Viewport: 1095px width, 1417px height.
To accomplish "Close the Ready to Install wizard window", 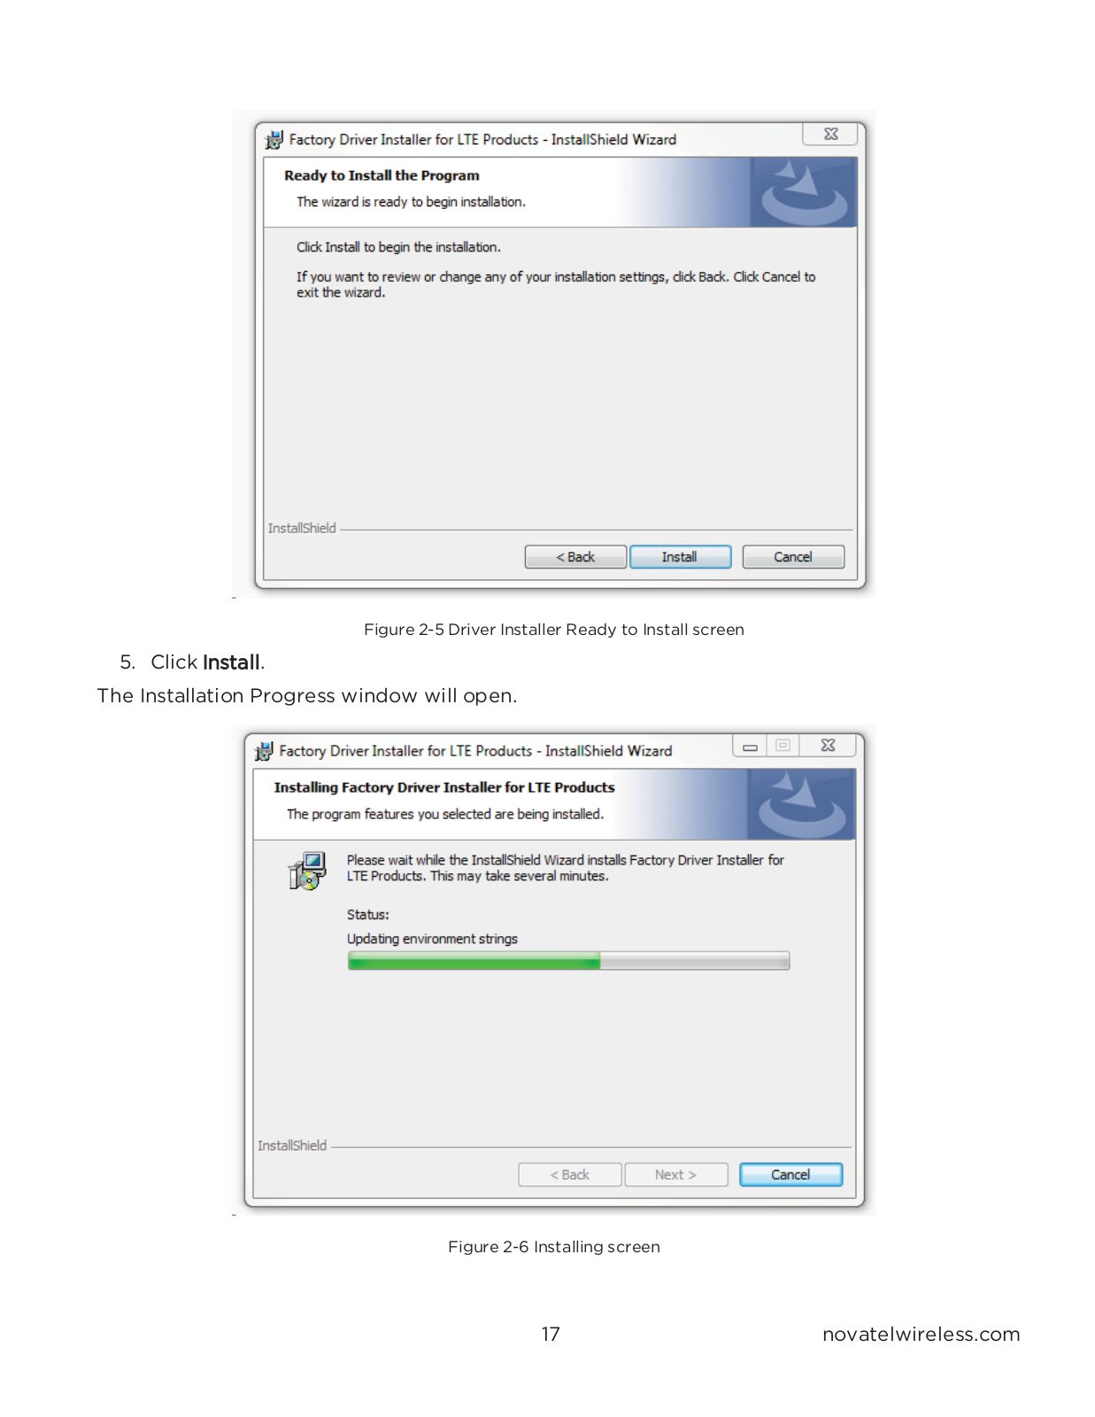I will 830,135.
